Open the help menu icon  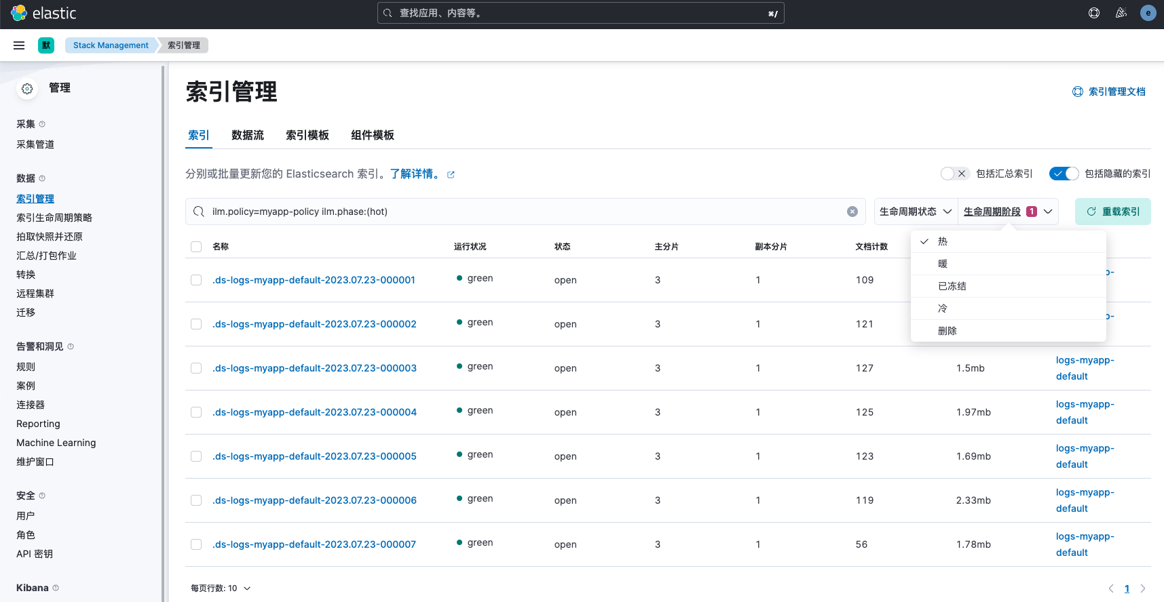click(1094, 13)
